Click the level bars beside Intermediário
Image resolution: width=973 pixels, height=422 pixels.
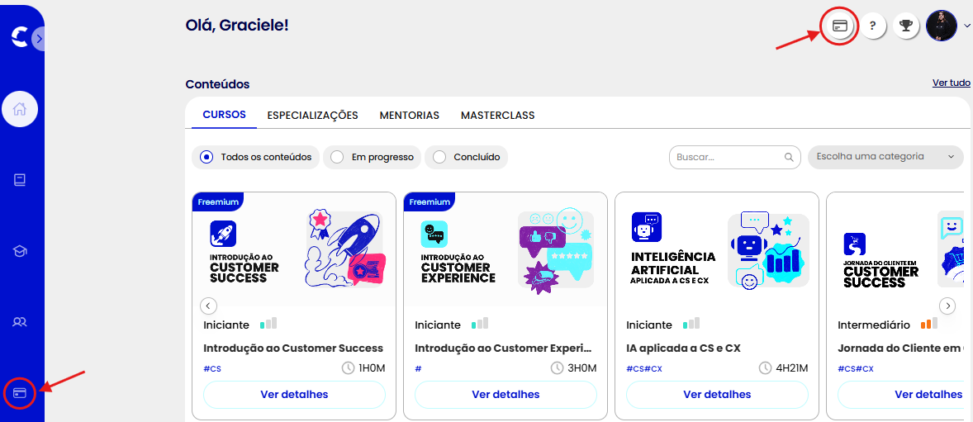(929, 324)
